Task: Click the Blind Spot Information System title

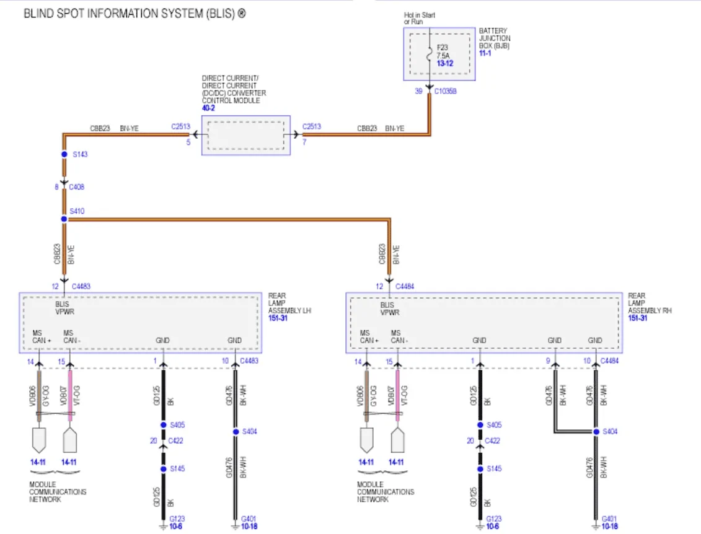Action: [x=134, y=14]
